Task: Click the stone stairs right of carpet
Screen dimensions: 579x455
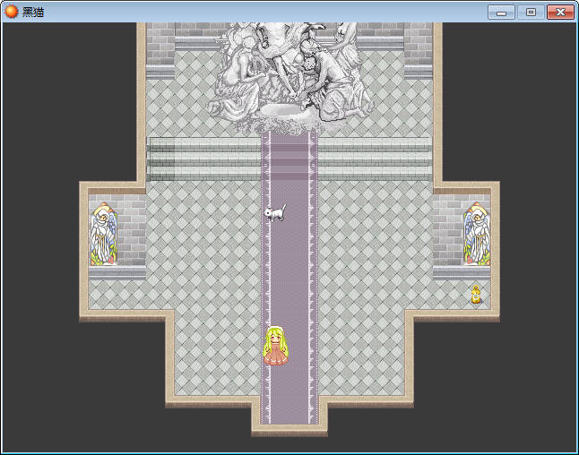Action: [x=375, y=159]
